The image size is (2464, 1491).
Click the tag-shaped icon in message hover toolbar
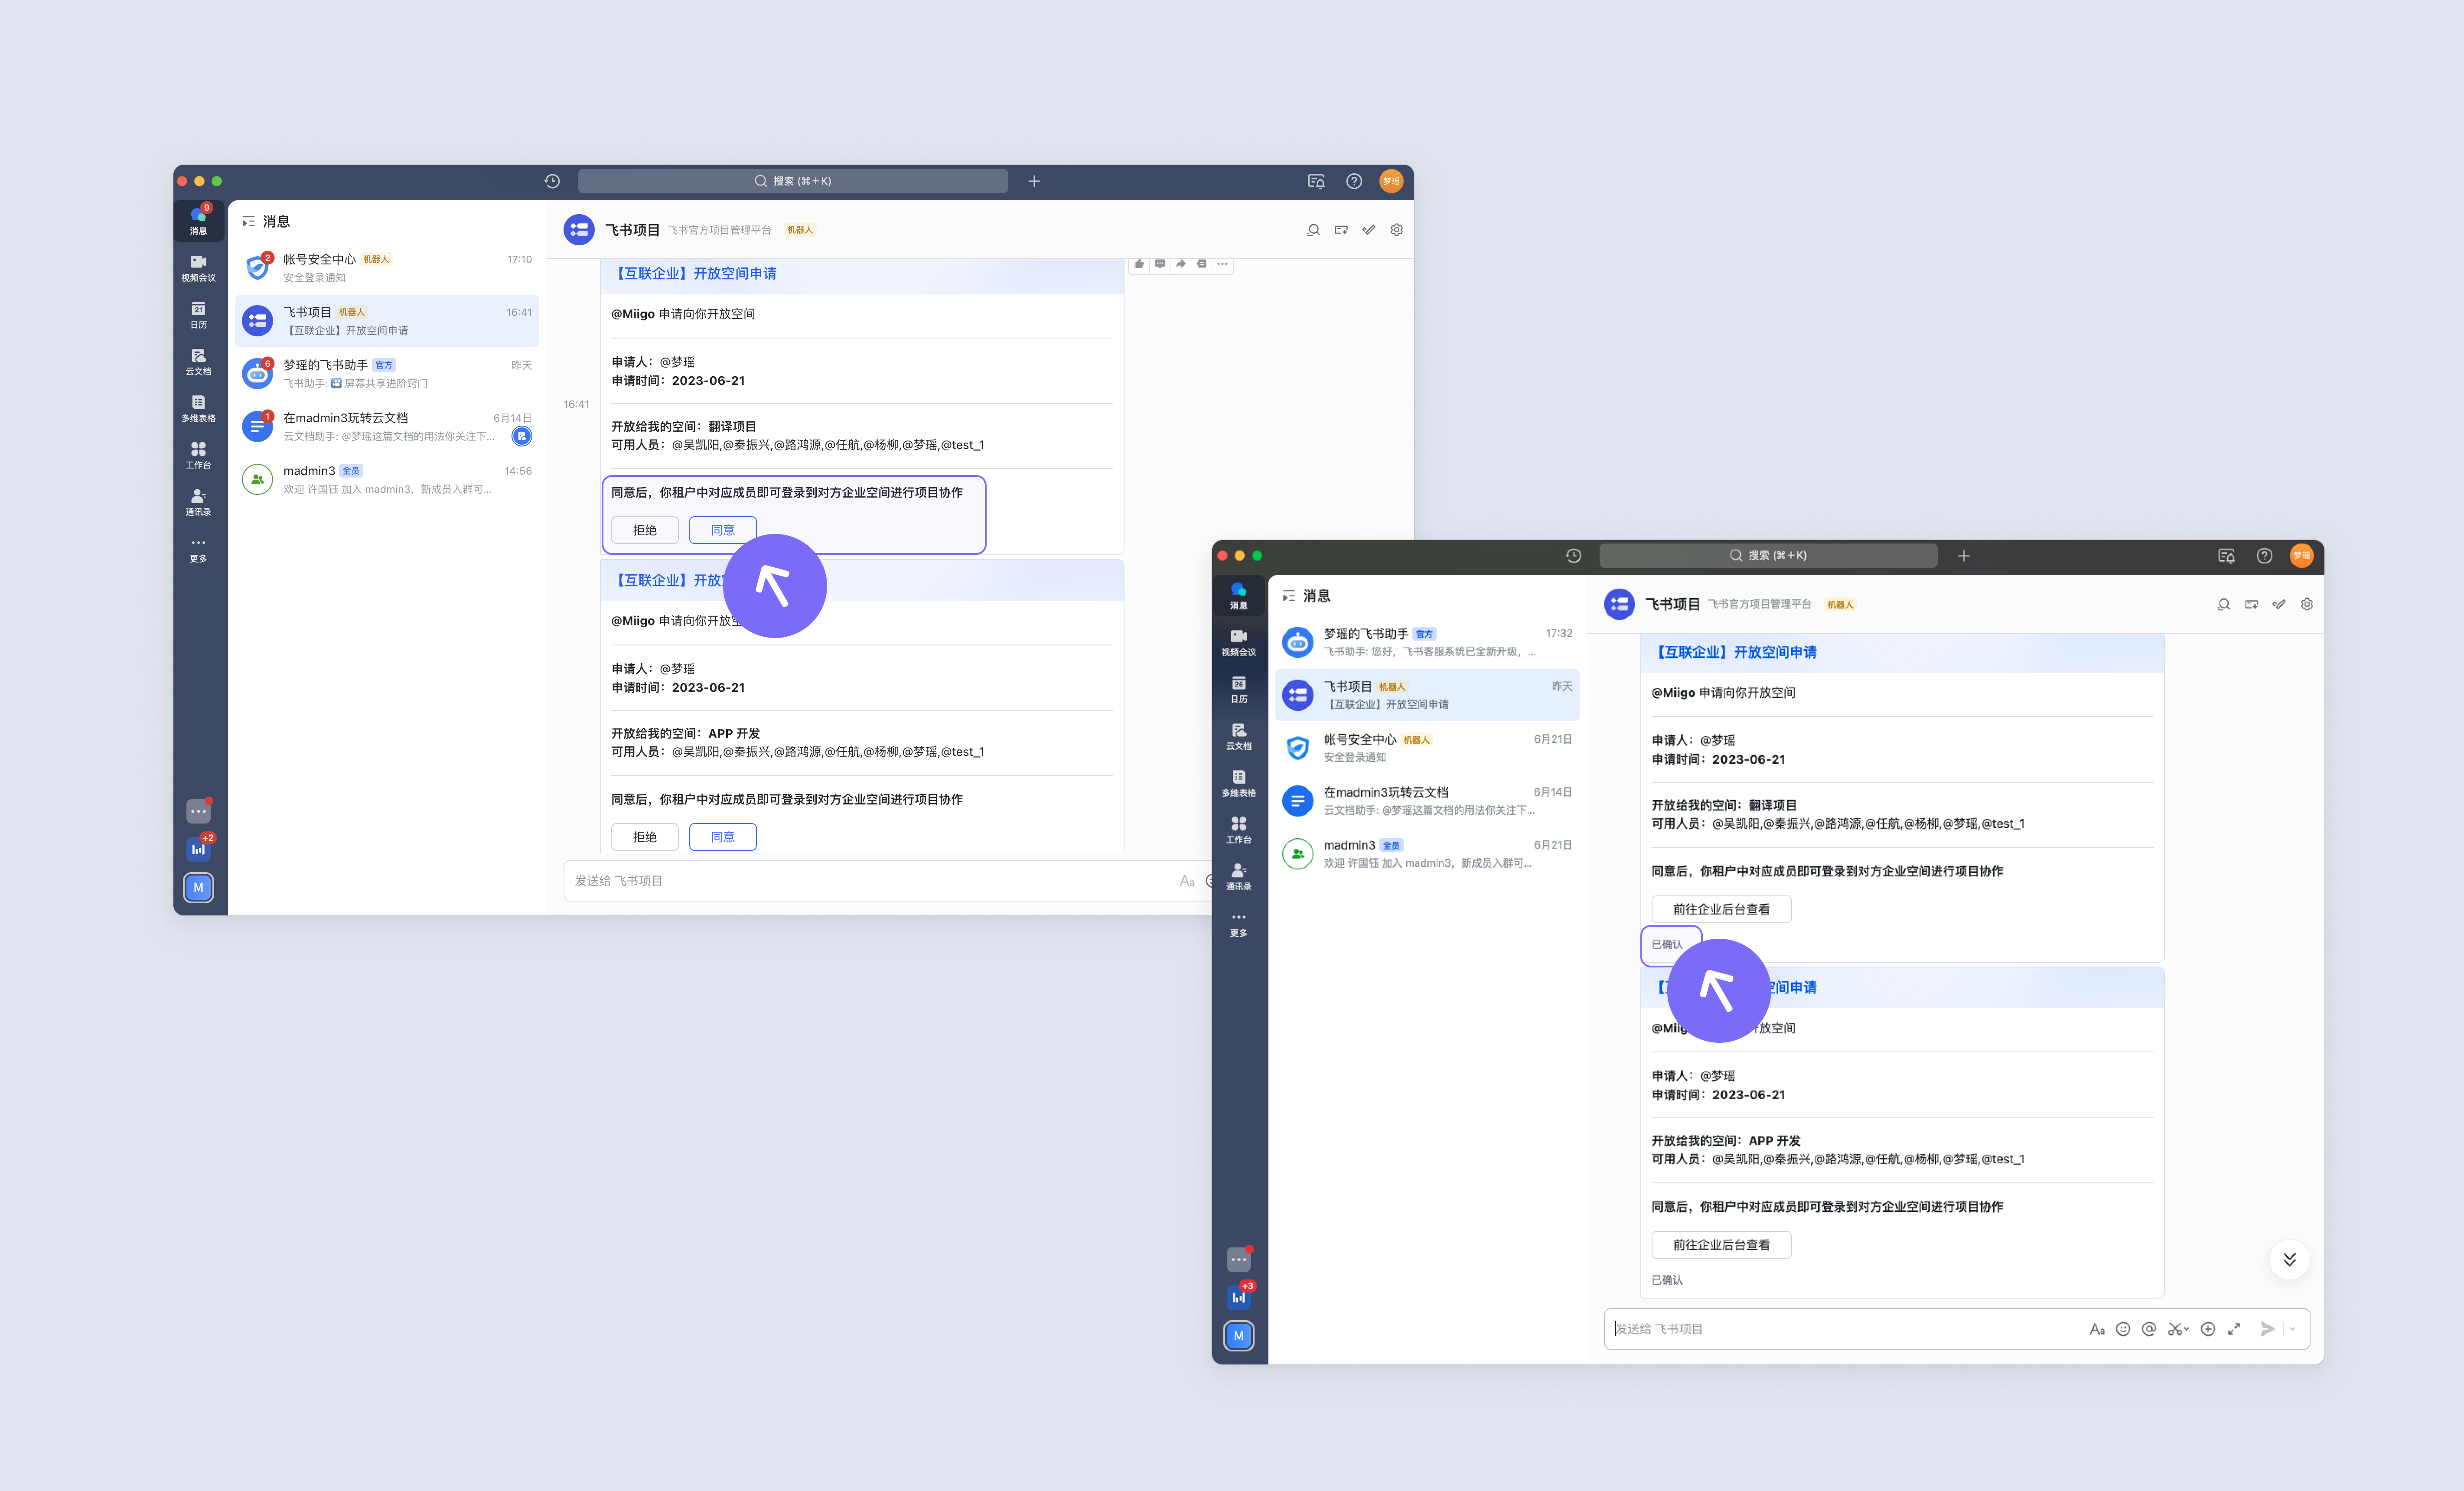1202,264
